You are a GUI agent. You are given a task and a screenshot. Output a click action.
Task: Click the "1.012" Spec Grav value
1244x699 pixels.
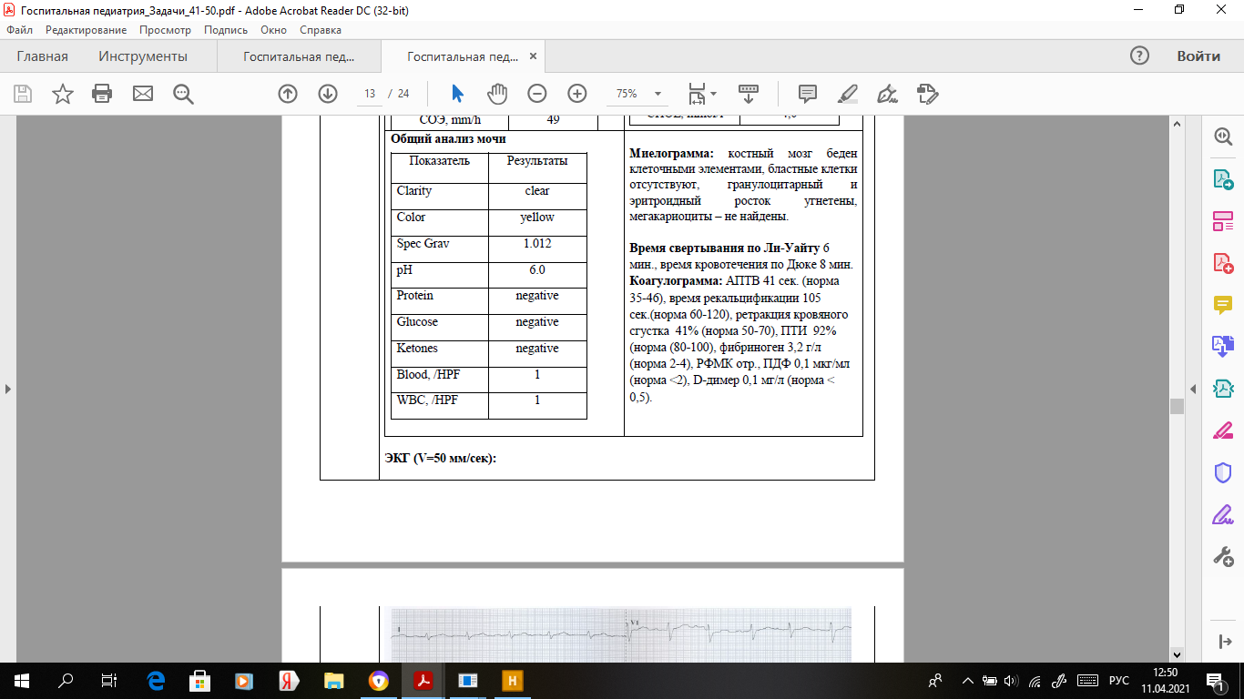(x=537, y=244)
